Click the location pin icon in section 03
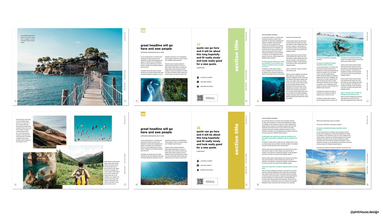This screenshot has width=383, height=217. coord(198,161)
